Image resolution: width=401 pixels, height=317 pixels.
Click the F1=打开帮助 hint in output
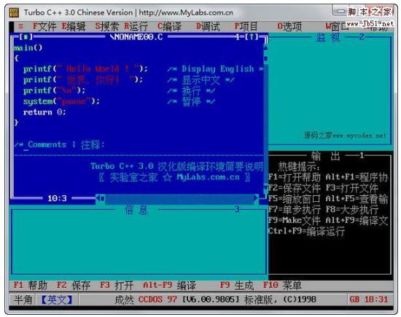pyautogui.click(x=294, y=177)
